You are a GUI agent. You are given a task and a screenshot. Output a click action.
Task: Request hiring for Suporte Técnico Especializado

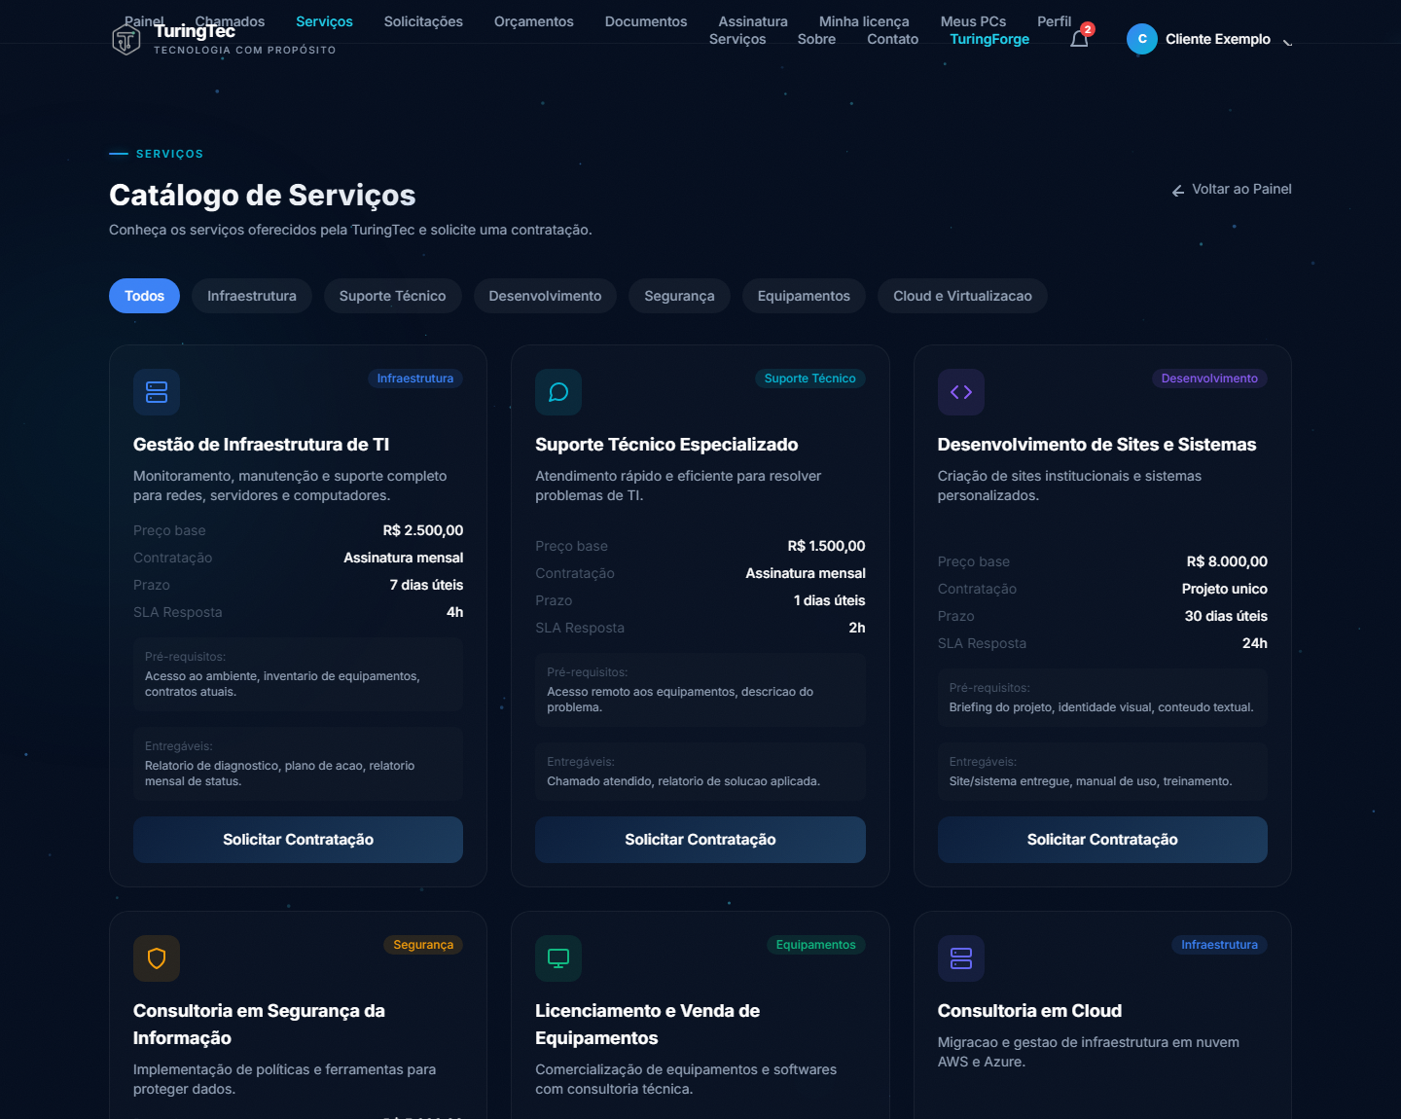[x=700, y=840]
